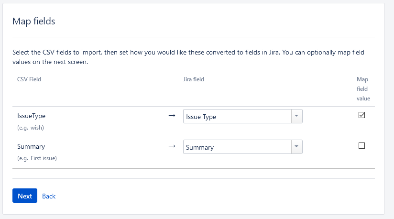
Task: Click the arrow icon beside IssueType
Action: [172, 116]
